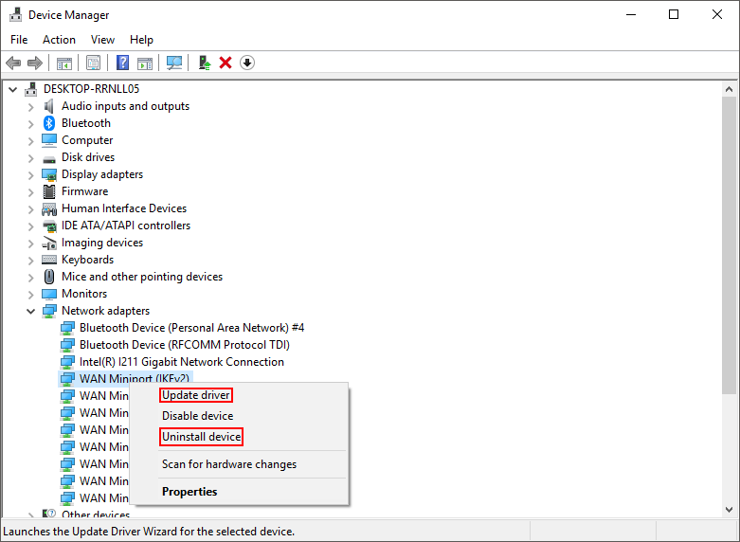
Task: Click the Bluetooth category icon
Action: click(49, 123)
